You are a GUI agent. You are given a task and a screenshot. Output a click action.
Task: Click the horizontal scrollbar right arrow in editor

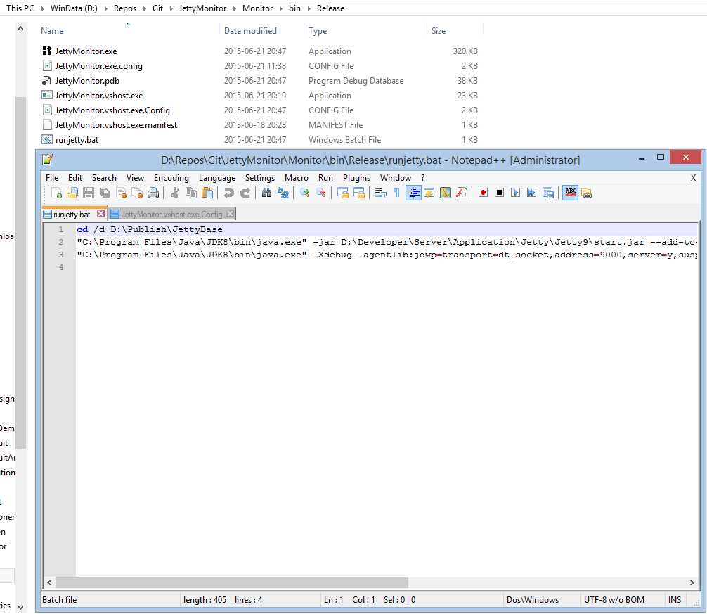point(692,582)
